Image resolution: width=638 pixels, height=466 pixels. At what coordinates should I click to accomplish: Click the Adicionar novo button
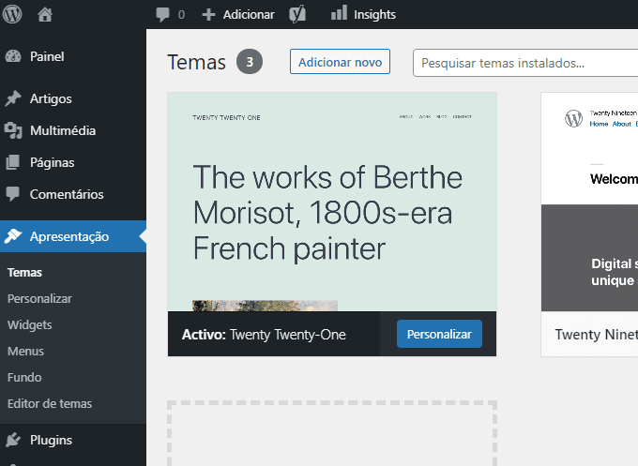(340, 62)
